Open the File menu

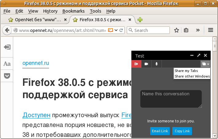[x=7, y=11]
